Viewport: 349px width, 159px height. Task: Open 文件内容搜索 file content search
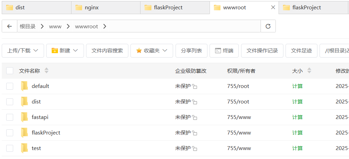pos(107,51)
